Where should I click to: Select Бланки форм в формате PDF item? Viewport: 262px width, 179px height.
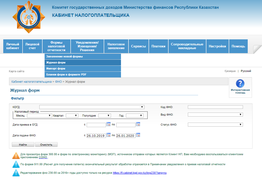click(83, 75)
